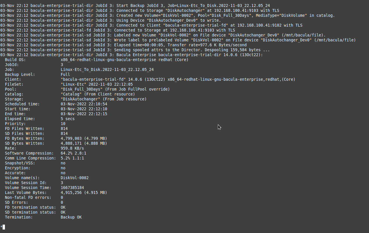Click the 'Wrote label to prelabeled Volume' line
The width and height of the screenshot is (369, 233).
(x=178, y=40)
